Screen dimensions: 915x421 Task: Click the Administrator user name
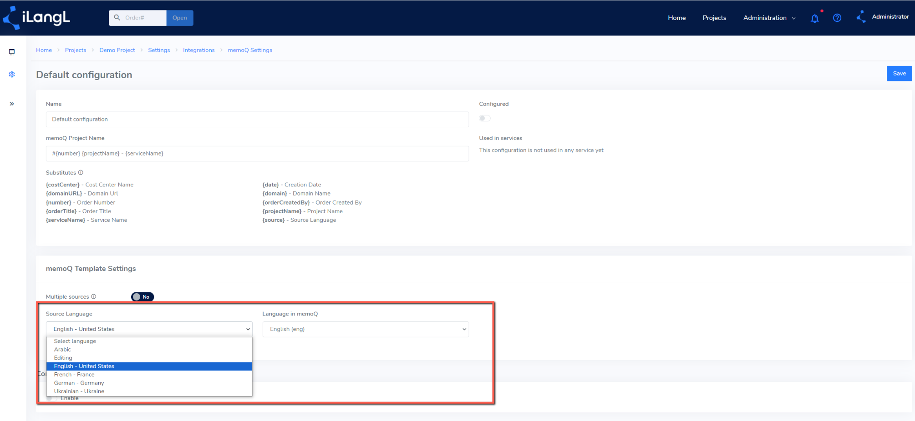point(890,17)
